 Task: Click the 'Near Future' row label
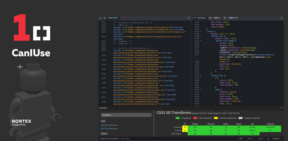[x=176, y=134]
